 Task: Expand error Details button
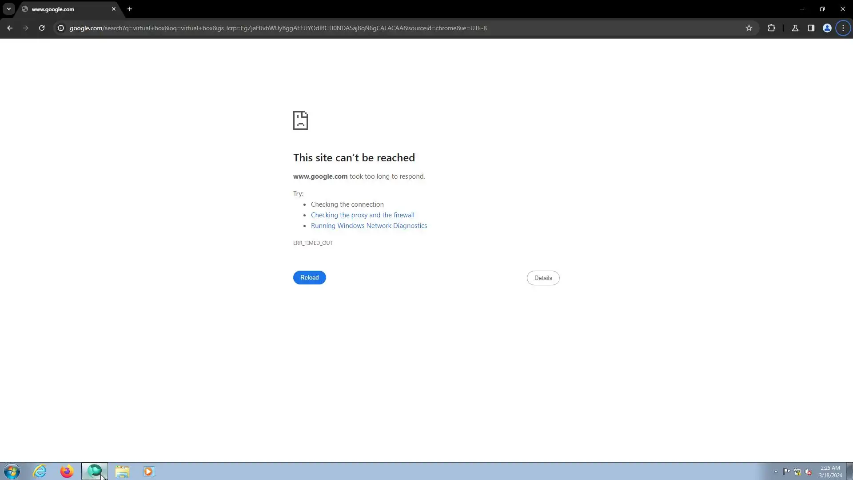coord(543,278)
